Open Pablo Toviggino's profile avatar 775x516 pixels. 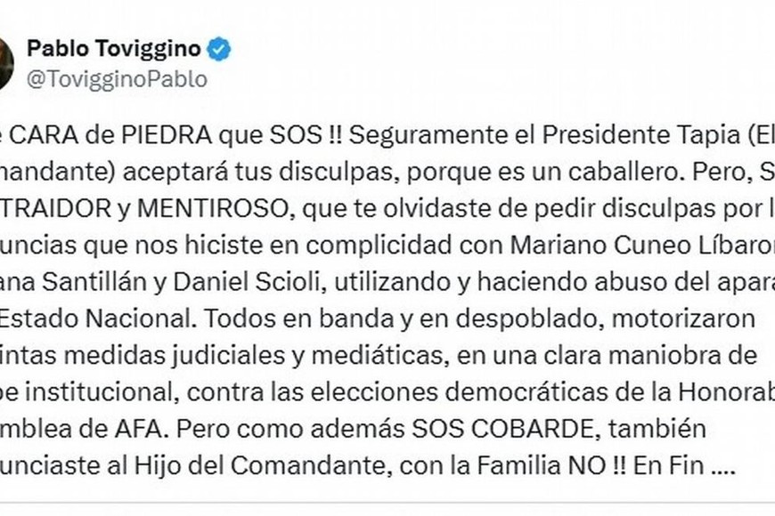coord(4,63)
